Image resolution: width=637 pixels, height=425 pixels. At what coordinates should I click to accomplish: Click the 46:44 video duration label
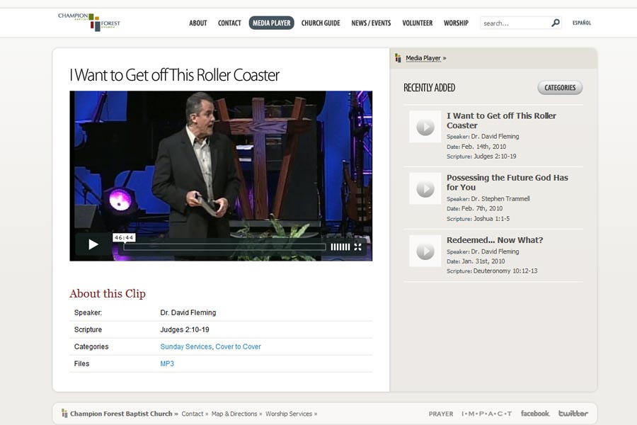click(x=124, y=237)
